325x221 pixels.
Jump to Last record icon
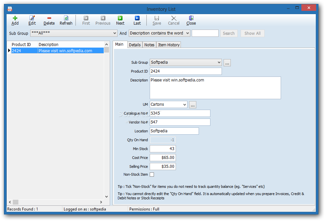(x=137, y=18)
